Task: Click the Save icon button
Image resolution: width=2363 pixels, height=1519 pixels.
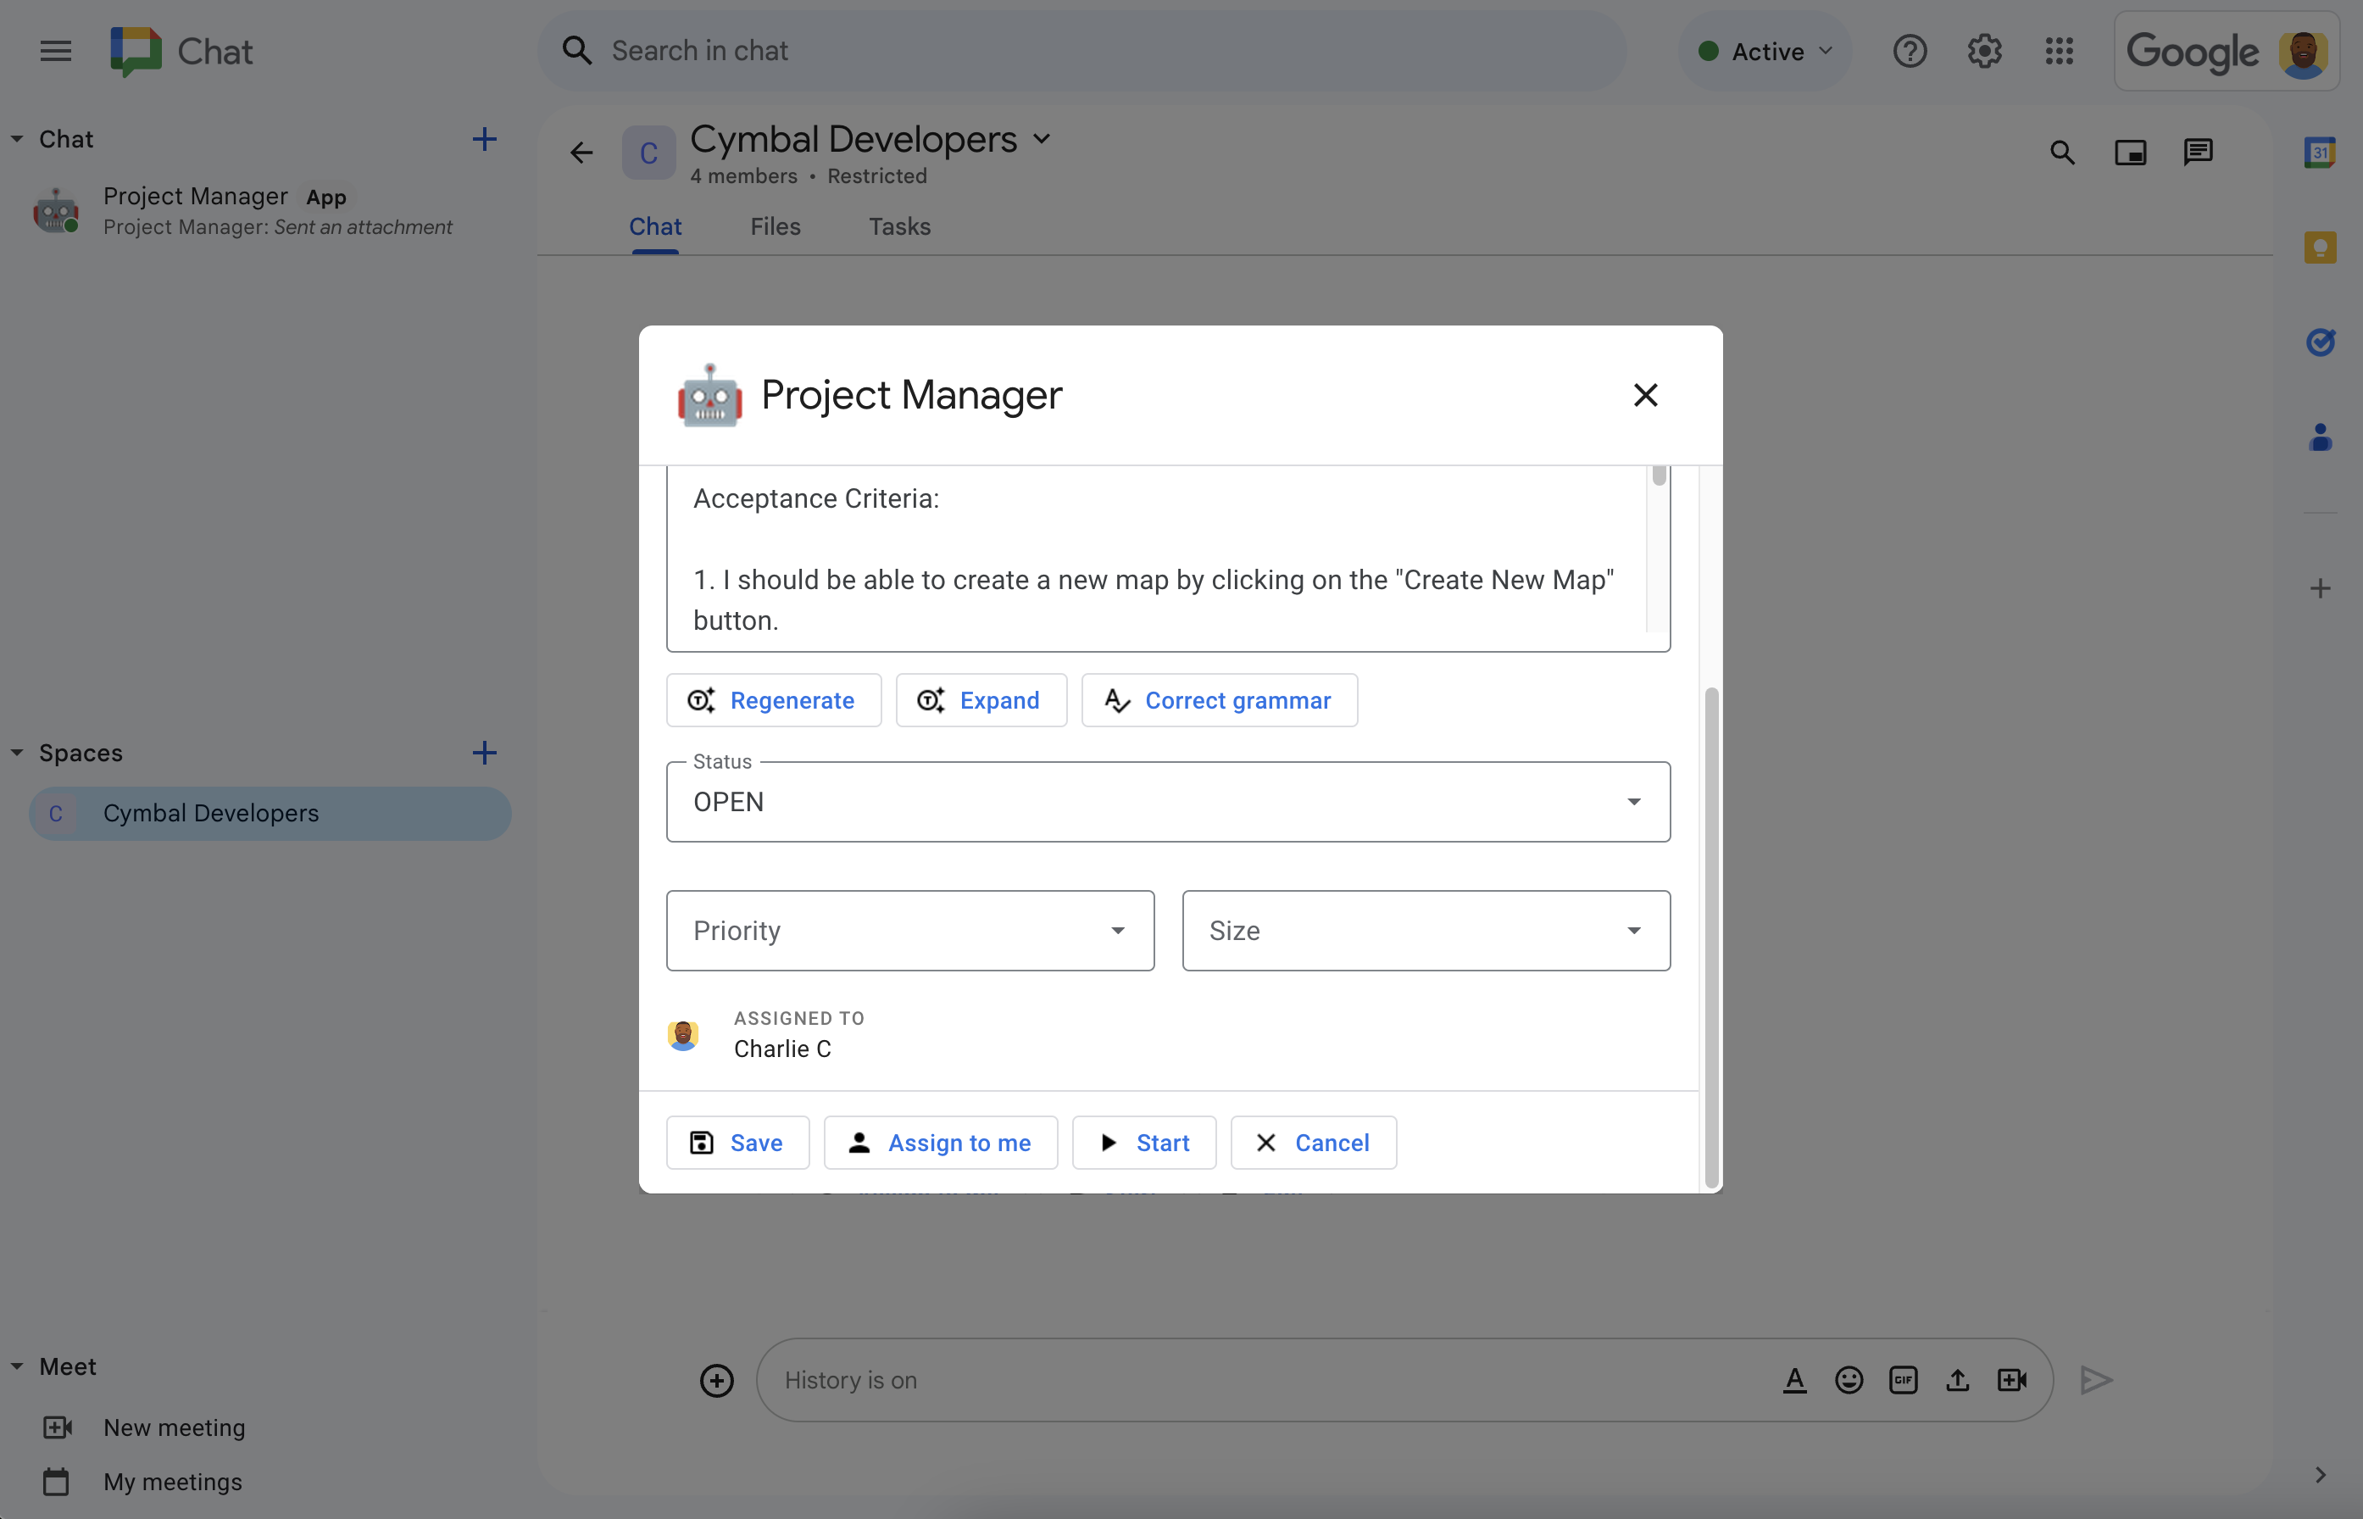Action: pos(701,1142)
